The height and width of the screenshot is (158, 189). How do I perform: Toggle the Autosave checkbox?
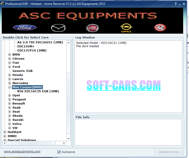[x=59, y=152]
